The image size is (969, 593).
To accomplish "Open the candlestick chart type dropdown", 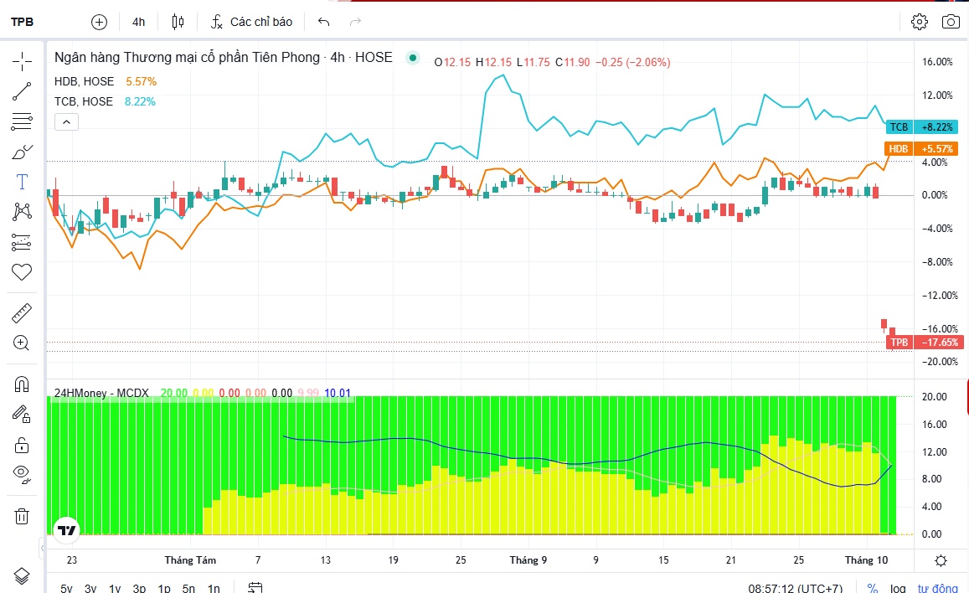I will 178,23.
